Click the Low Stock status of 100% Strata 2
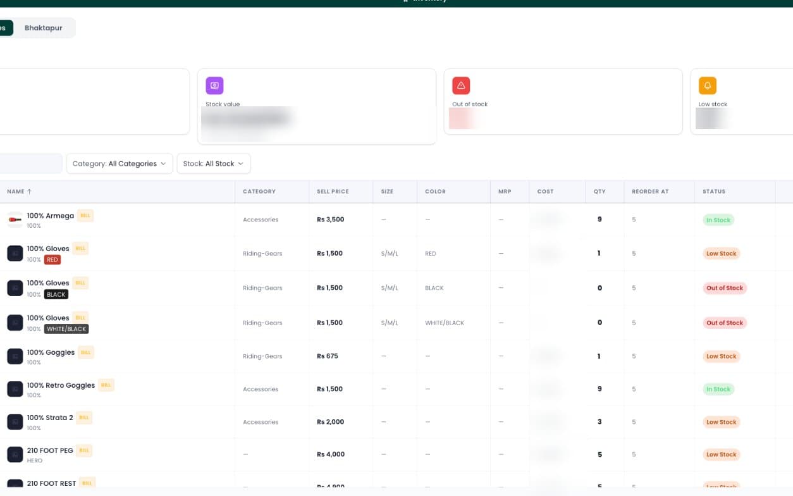 pyautogui.click(x=722, y=422)
